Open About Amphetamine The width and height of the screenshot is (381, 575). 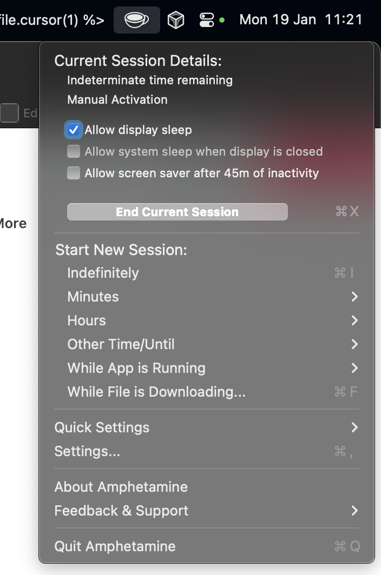point(121,487)
